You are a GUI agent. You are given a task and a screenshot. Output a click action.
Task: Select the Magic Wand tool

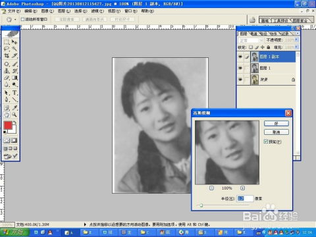(14, 49)
